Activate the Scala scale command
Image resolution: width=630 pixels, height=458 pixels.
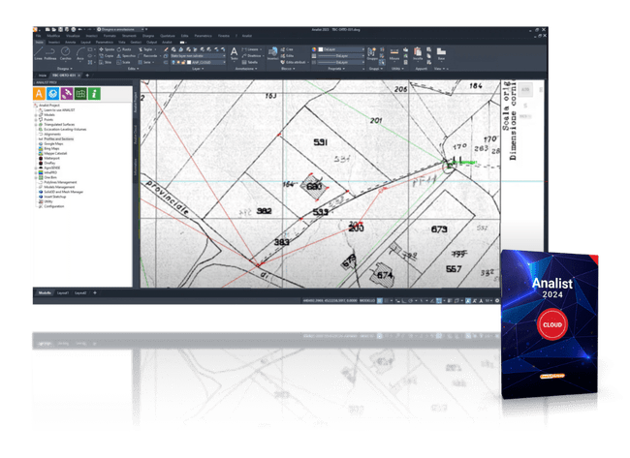(x=124, y=62)
